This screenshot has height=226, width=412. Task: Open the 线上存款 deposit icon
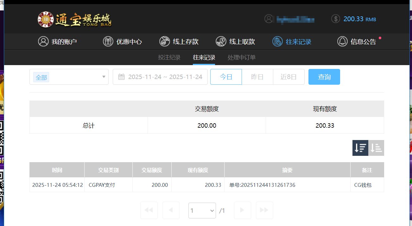165,41
